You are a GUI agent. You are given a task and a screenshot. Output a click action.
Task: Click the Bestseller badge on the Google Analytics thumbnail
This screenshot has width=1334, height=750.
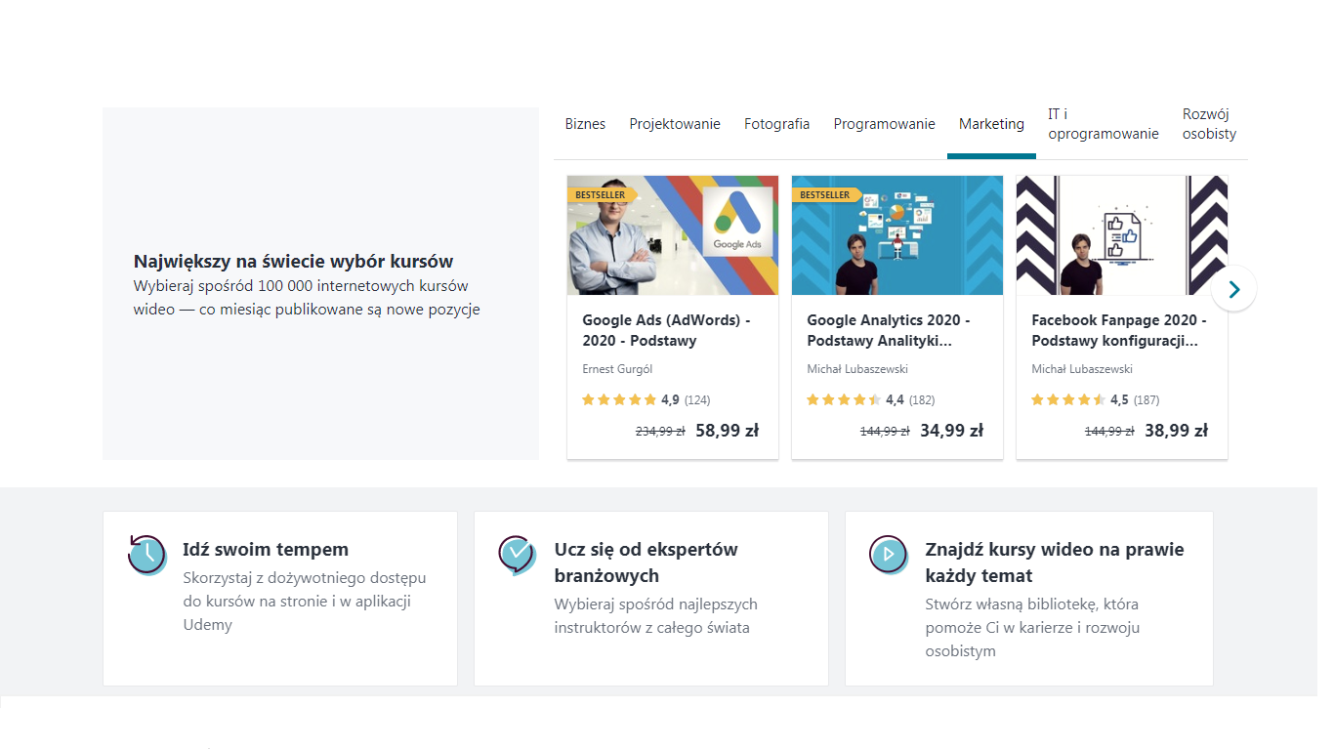pyautogui.click(x=826, y=195)
